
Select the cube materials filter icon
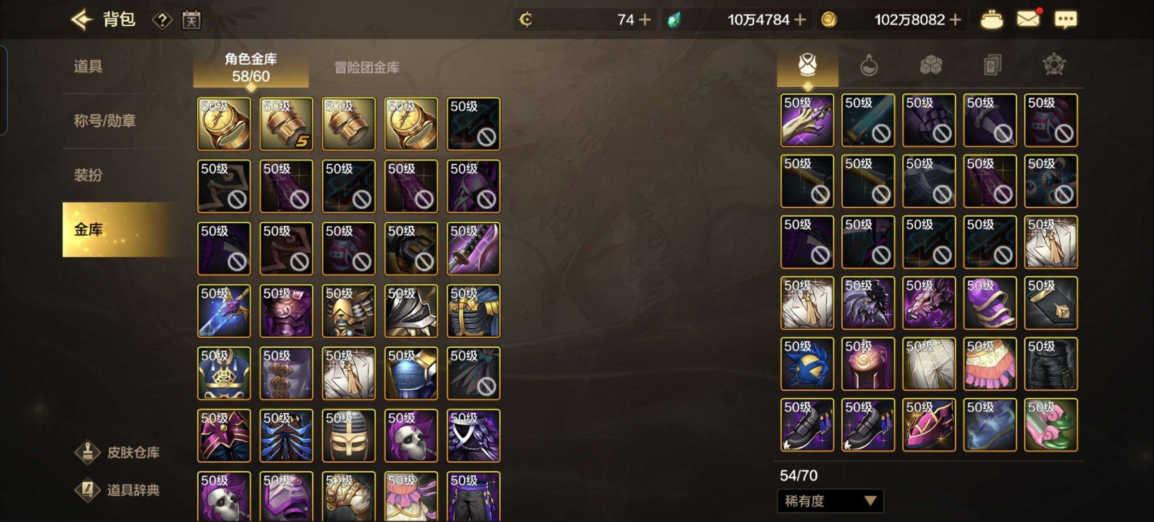931,65
